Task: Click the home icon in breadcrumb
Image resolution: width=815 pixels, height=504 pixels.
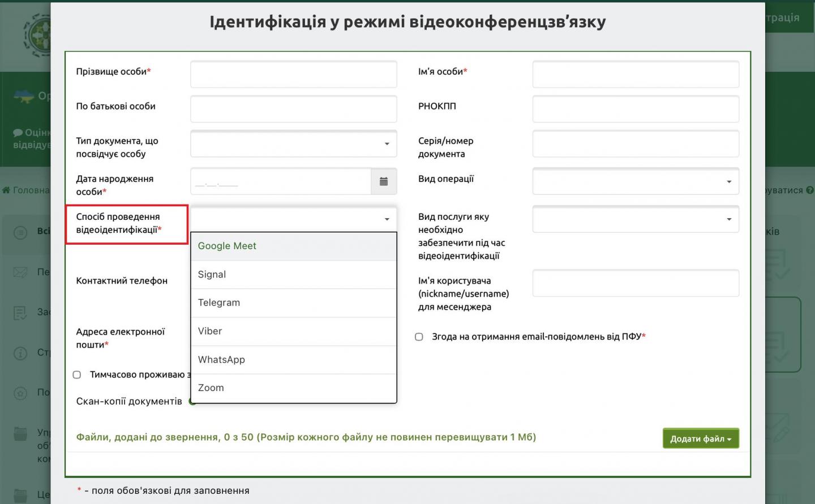Action: [6, 190]
